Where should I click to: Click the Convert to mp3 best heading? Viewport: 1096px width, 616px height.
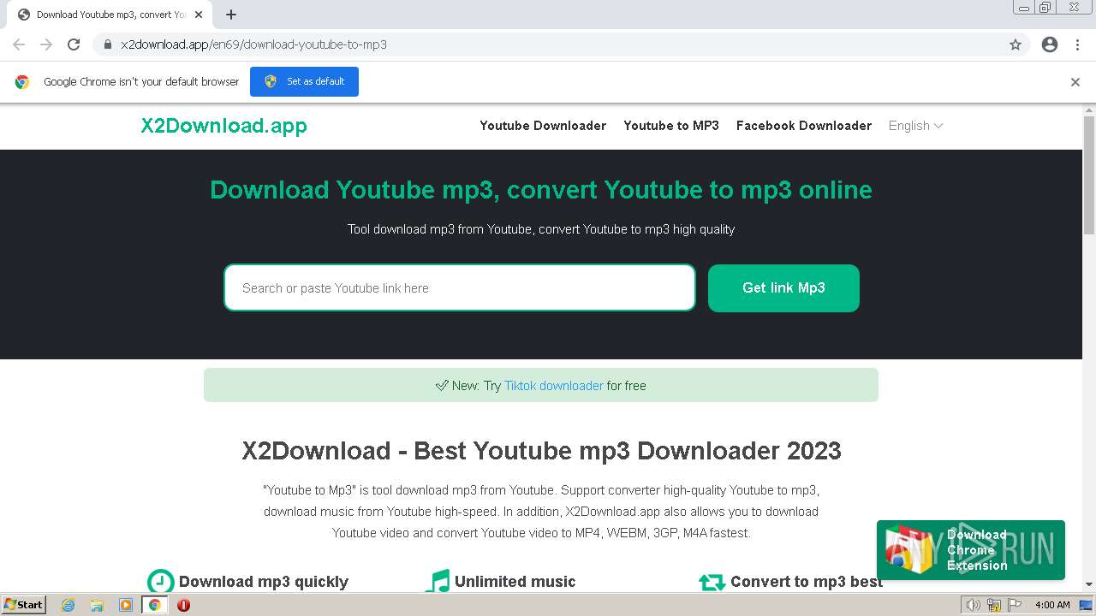click(807, 582)
